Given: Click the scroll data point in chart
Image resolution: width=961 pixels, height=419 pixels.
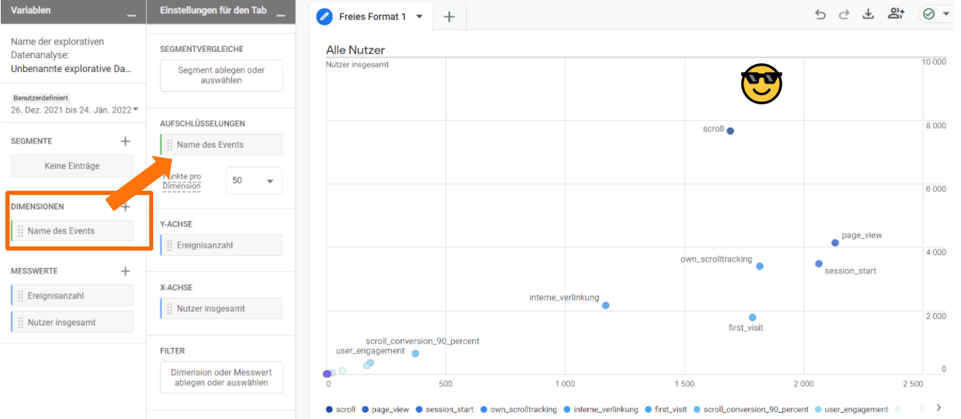Looking at the screenshot, I should 730,131.
